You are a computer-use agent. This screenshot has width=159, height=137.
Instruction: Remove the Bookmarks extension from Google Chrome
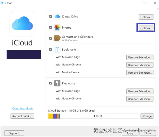[x=140, y=65]
